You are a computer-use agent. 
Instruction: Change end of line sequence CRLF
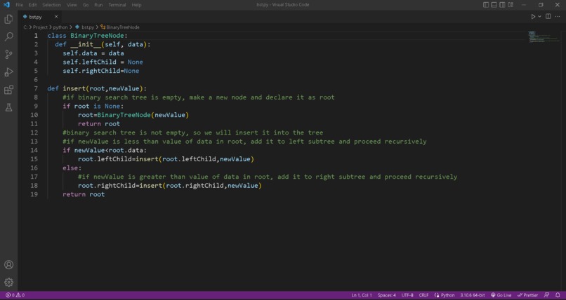point(423,295)
